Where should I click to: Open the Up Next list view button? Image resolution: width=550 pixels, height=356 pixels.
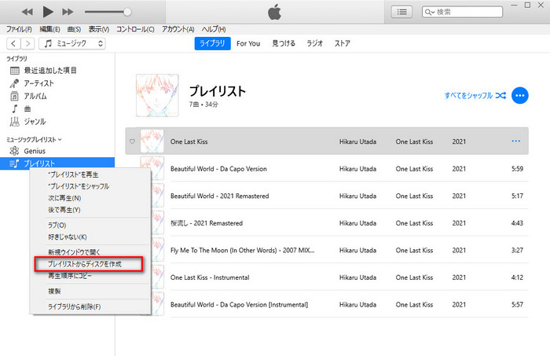401,12
